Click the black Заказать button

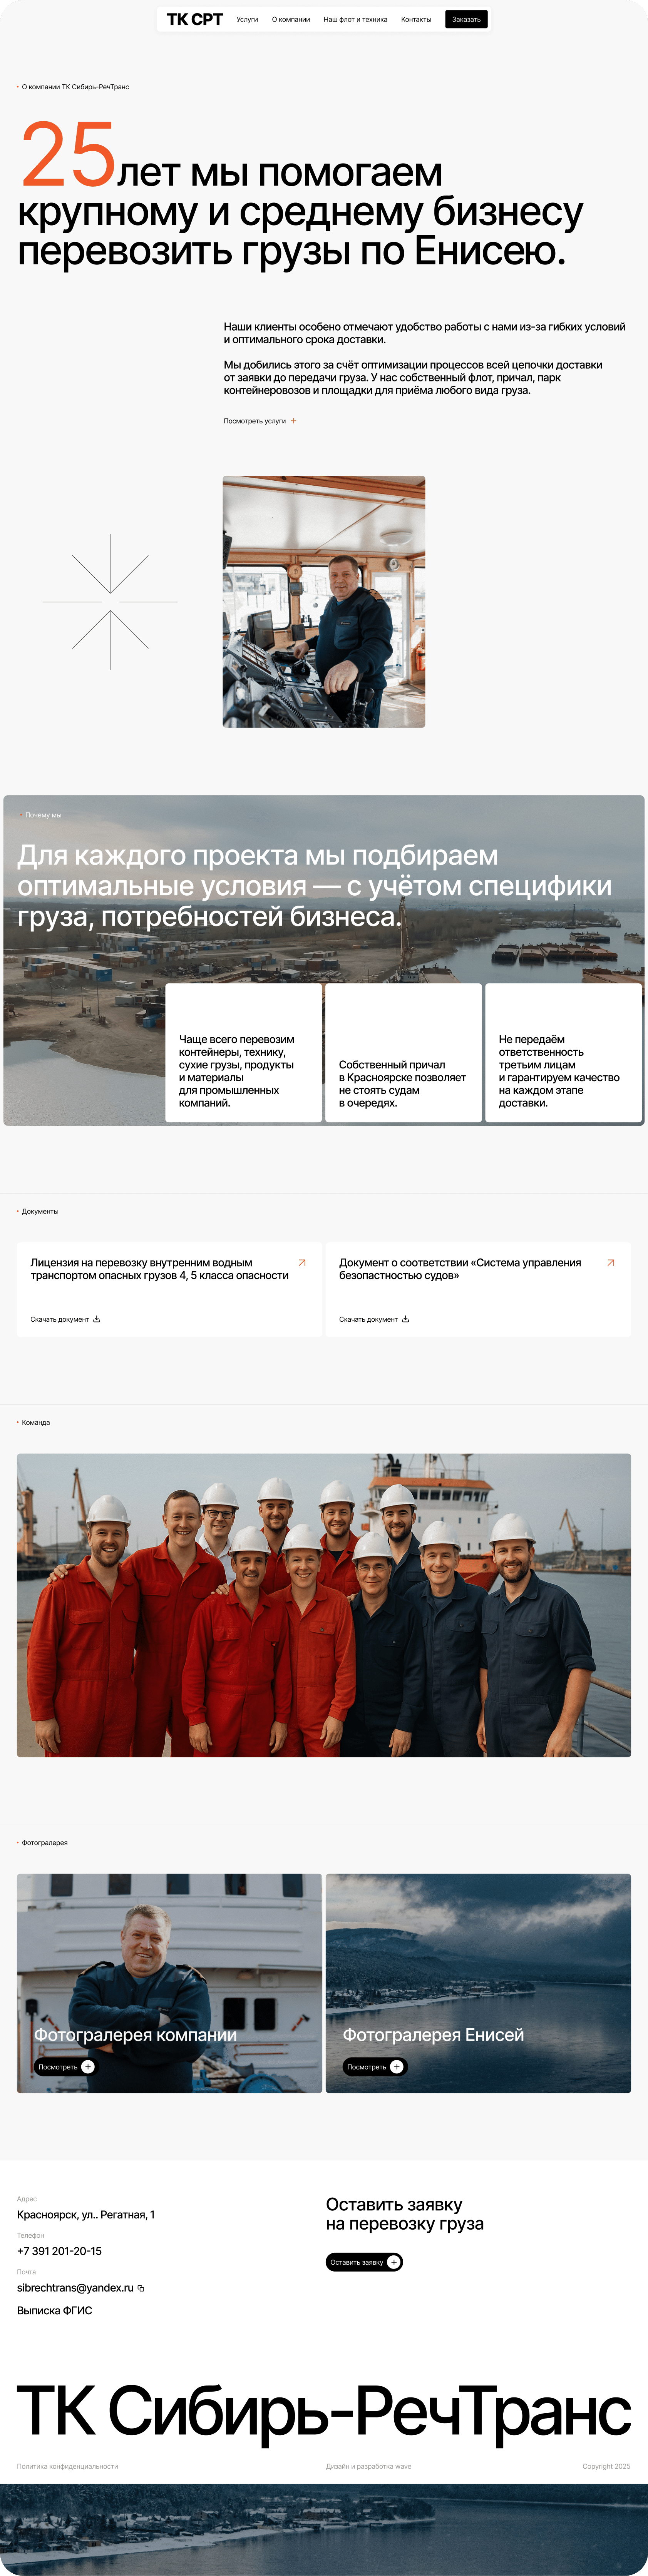(x=466, y=19)
